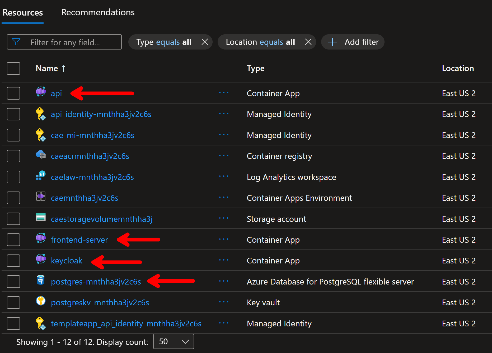492x353 pixels.
Task: Open the more options menu for api
Action: click(224, 93)
